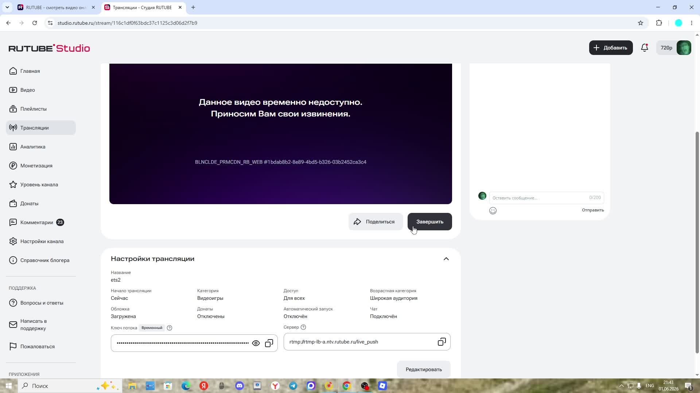Click the Редактировать button
Viewport: 700px width, 393px height.
coord(424,369)
